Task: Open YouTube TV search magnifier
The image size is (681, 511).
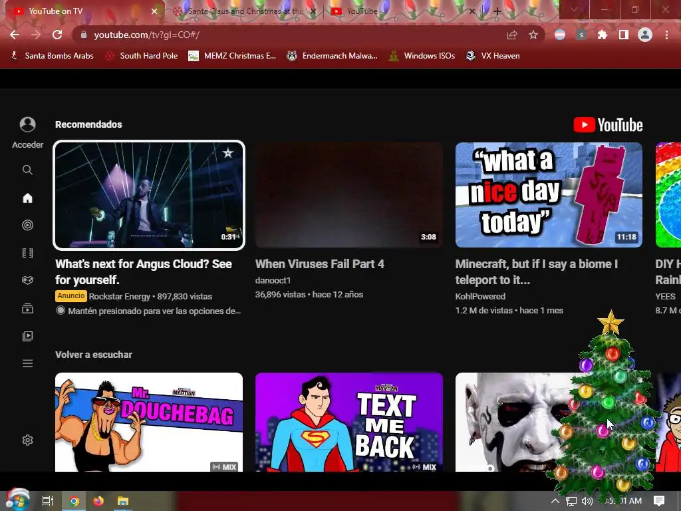Action: pyautogui.click(x=27, y=170)
